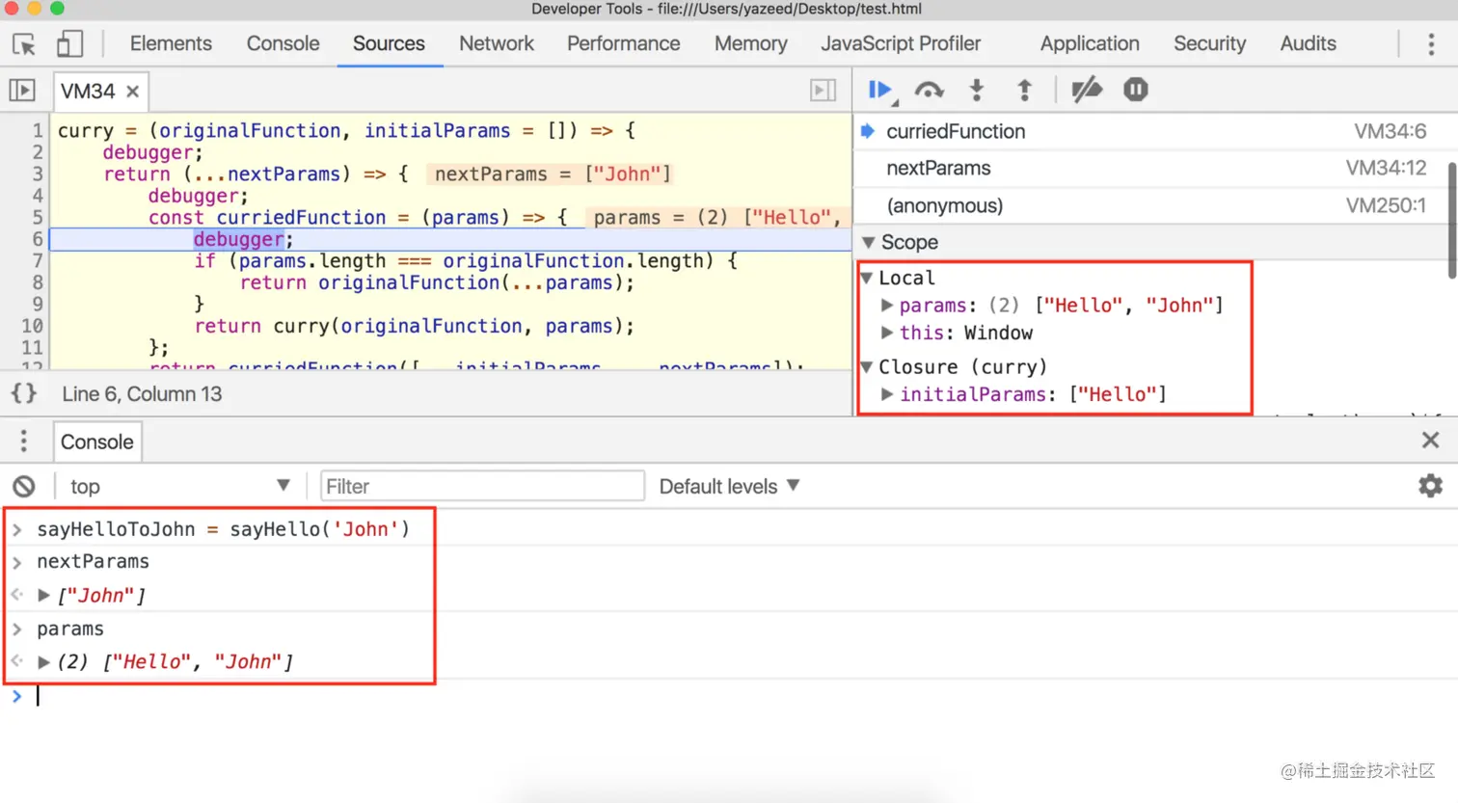Open console settings gear
The width and height of the screenshot is (1458, 803).
pyautogui.click(x=1430, y=486)
